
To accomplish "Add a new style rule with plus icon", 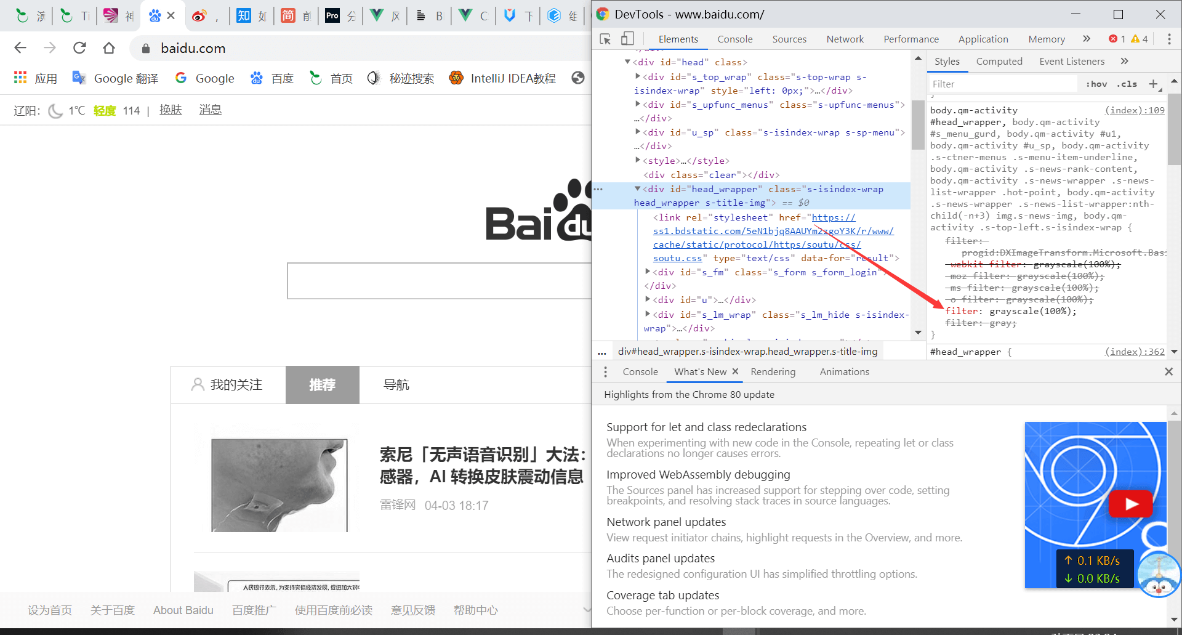I will point(1154,84).
